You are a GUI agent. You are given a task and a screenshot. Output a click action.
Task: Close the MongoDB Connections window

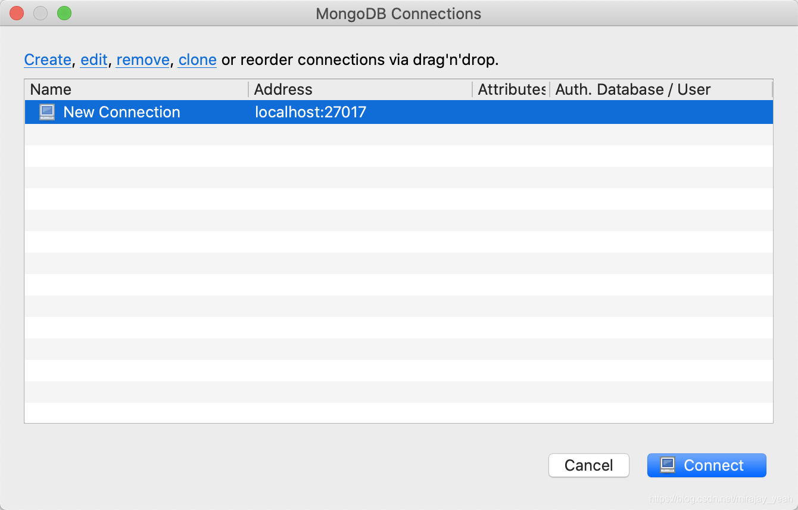tap(17, 13)
